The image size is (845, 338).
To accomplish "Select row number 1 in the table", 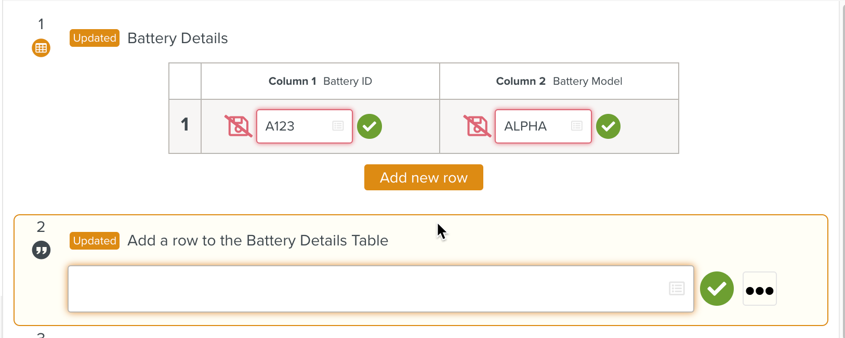I will pyautogui.click(x=184, y=125).
